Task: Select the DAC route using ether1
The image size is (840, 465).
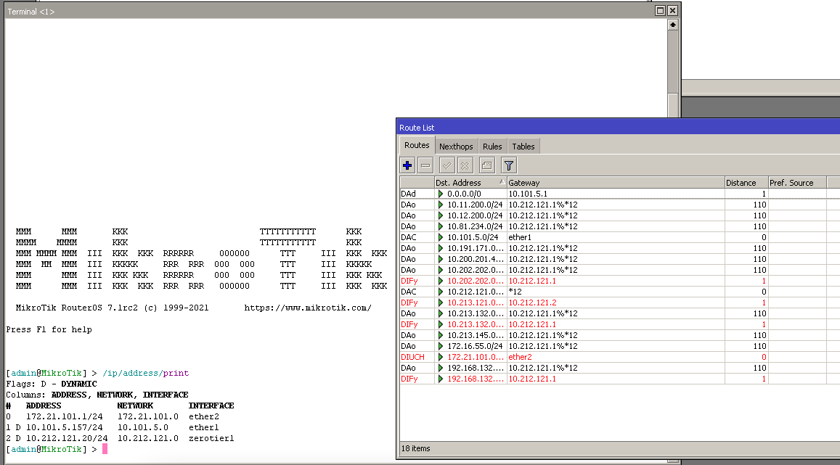Action: (x=441, y=237)
